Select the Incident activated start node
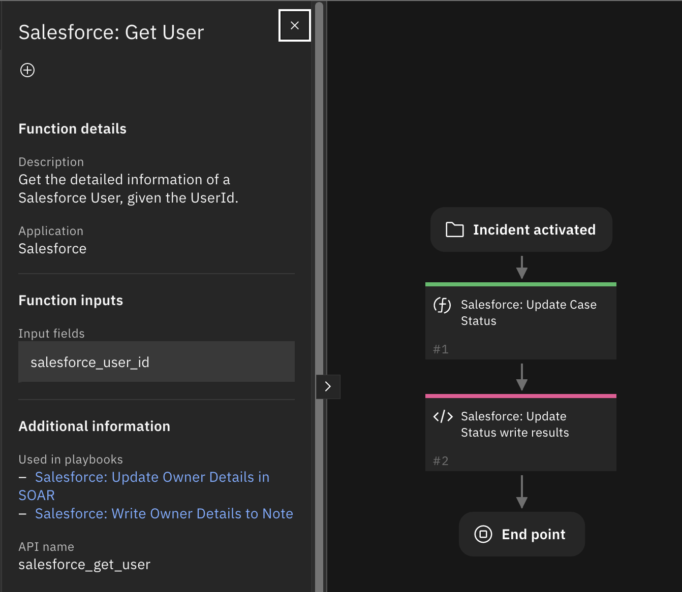Image resolution: width=682 pixels, height=592 pixels. [521, 229]
